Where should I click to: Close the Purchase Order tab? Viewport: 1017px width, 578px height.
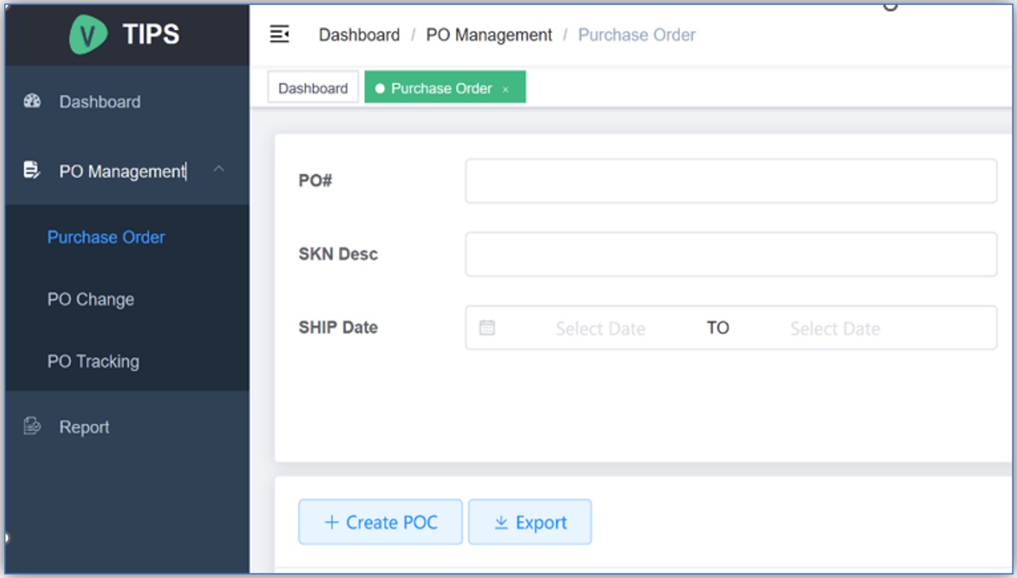[505, 89]
